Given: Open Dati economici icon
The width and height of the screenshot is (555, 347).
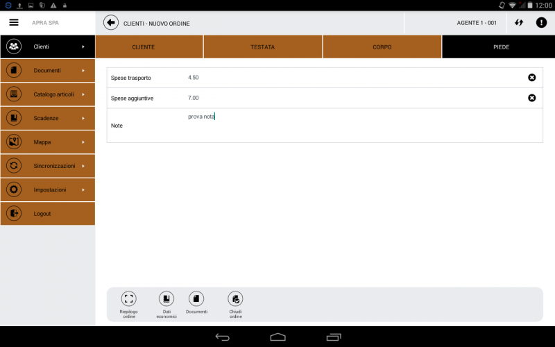Looking at the screenshot, I should [x=166, y=299].
